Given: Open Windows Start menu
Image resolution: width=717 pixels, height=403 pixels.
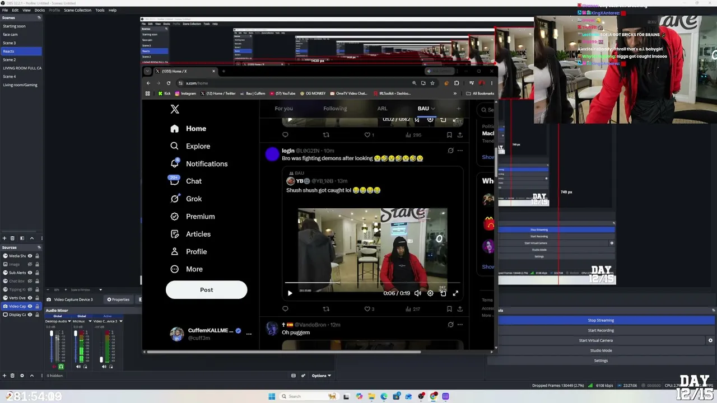Looking at the screenshot, I should coord(272,396).
